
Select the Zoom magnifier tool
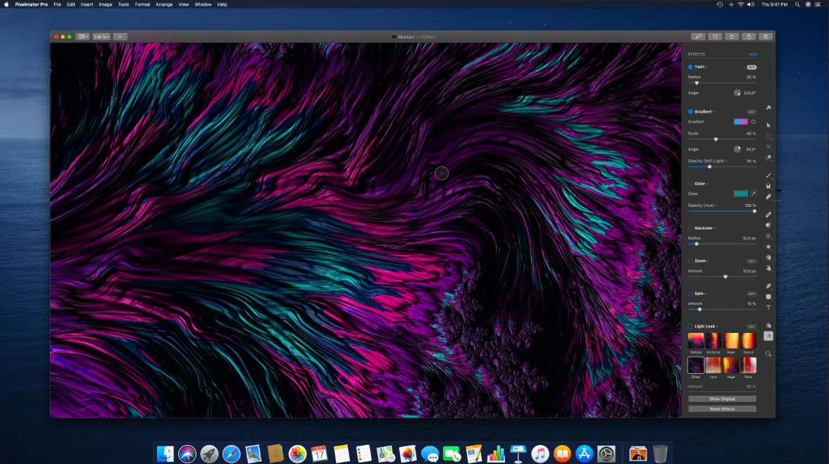pyautogui.click(x=768, y=353)
